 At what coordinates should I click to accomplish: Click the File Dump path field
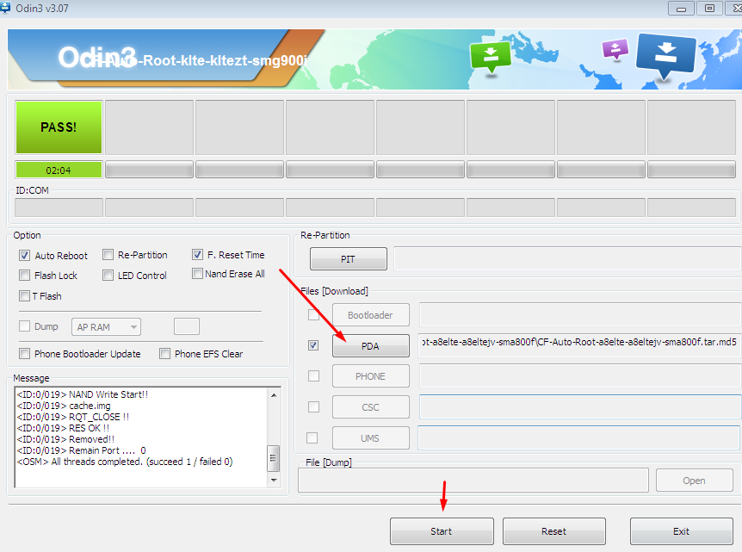(x=473, y=481)
